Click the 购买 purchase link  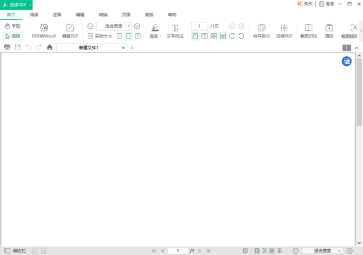coord(305,4)
